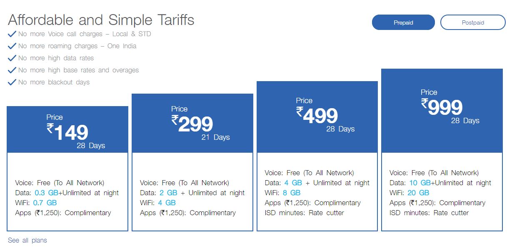Click the Affordable and Simple Tariffs heading
This screenshot has height=248, width=517.
click(101, 20)
